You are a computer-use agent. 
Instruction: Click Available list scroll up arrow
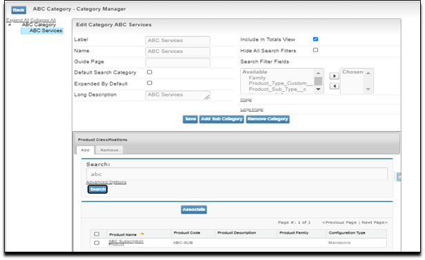click(318, 73)
